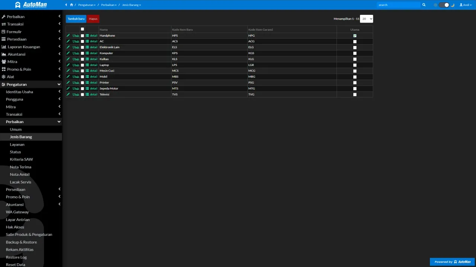Click the bar chart icon beside Laporan Keuangan
Viewport: 476px width, 267px height.
click(4, 47)
